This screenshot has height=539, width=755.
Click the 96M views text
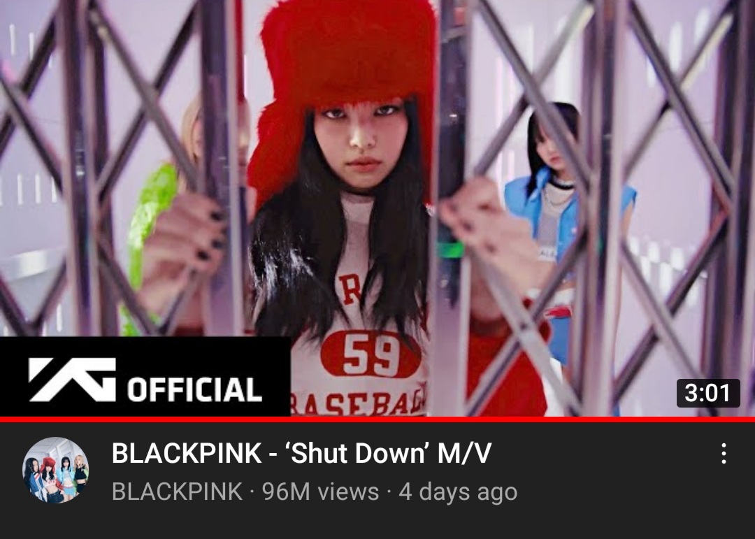(320, 491)
